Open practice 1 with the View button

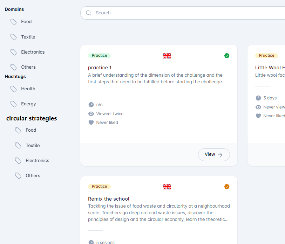click(x=214, y=154)
